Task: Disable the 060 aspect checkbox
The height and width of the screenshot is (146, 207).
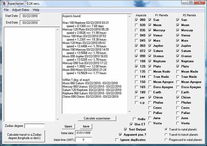Action: [136, 46]
